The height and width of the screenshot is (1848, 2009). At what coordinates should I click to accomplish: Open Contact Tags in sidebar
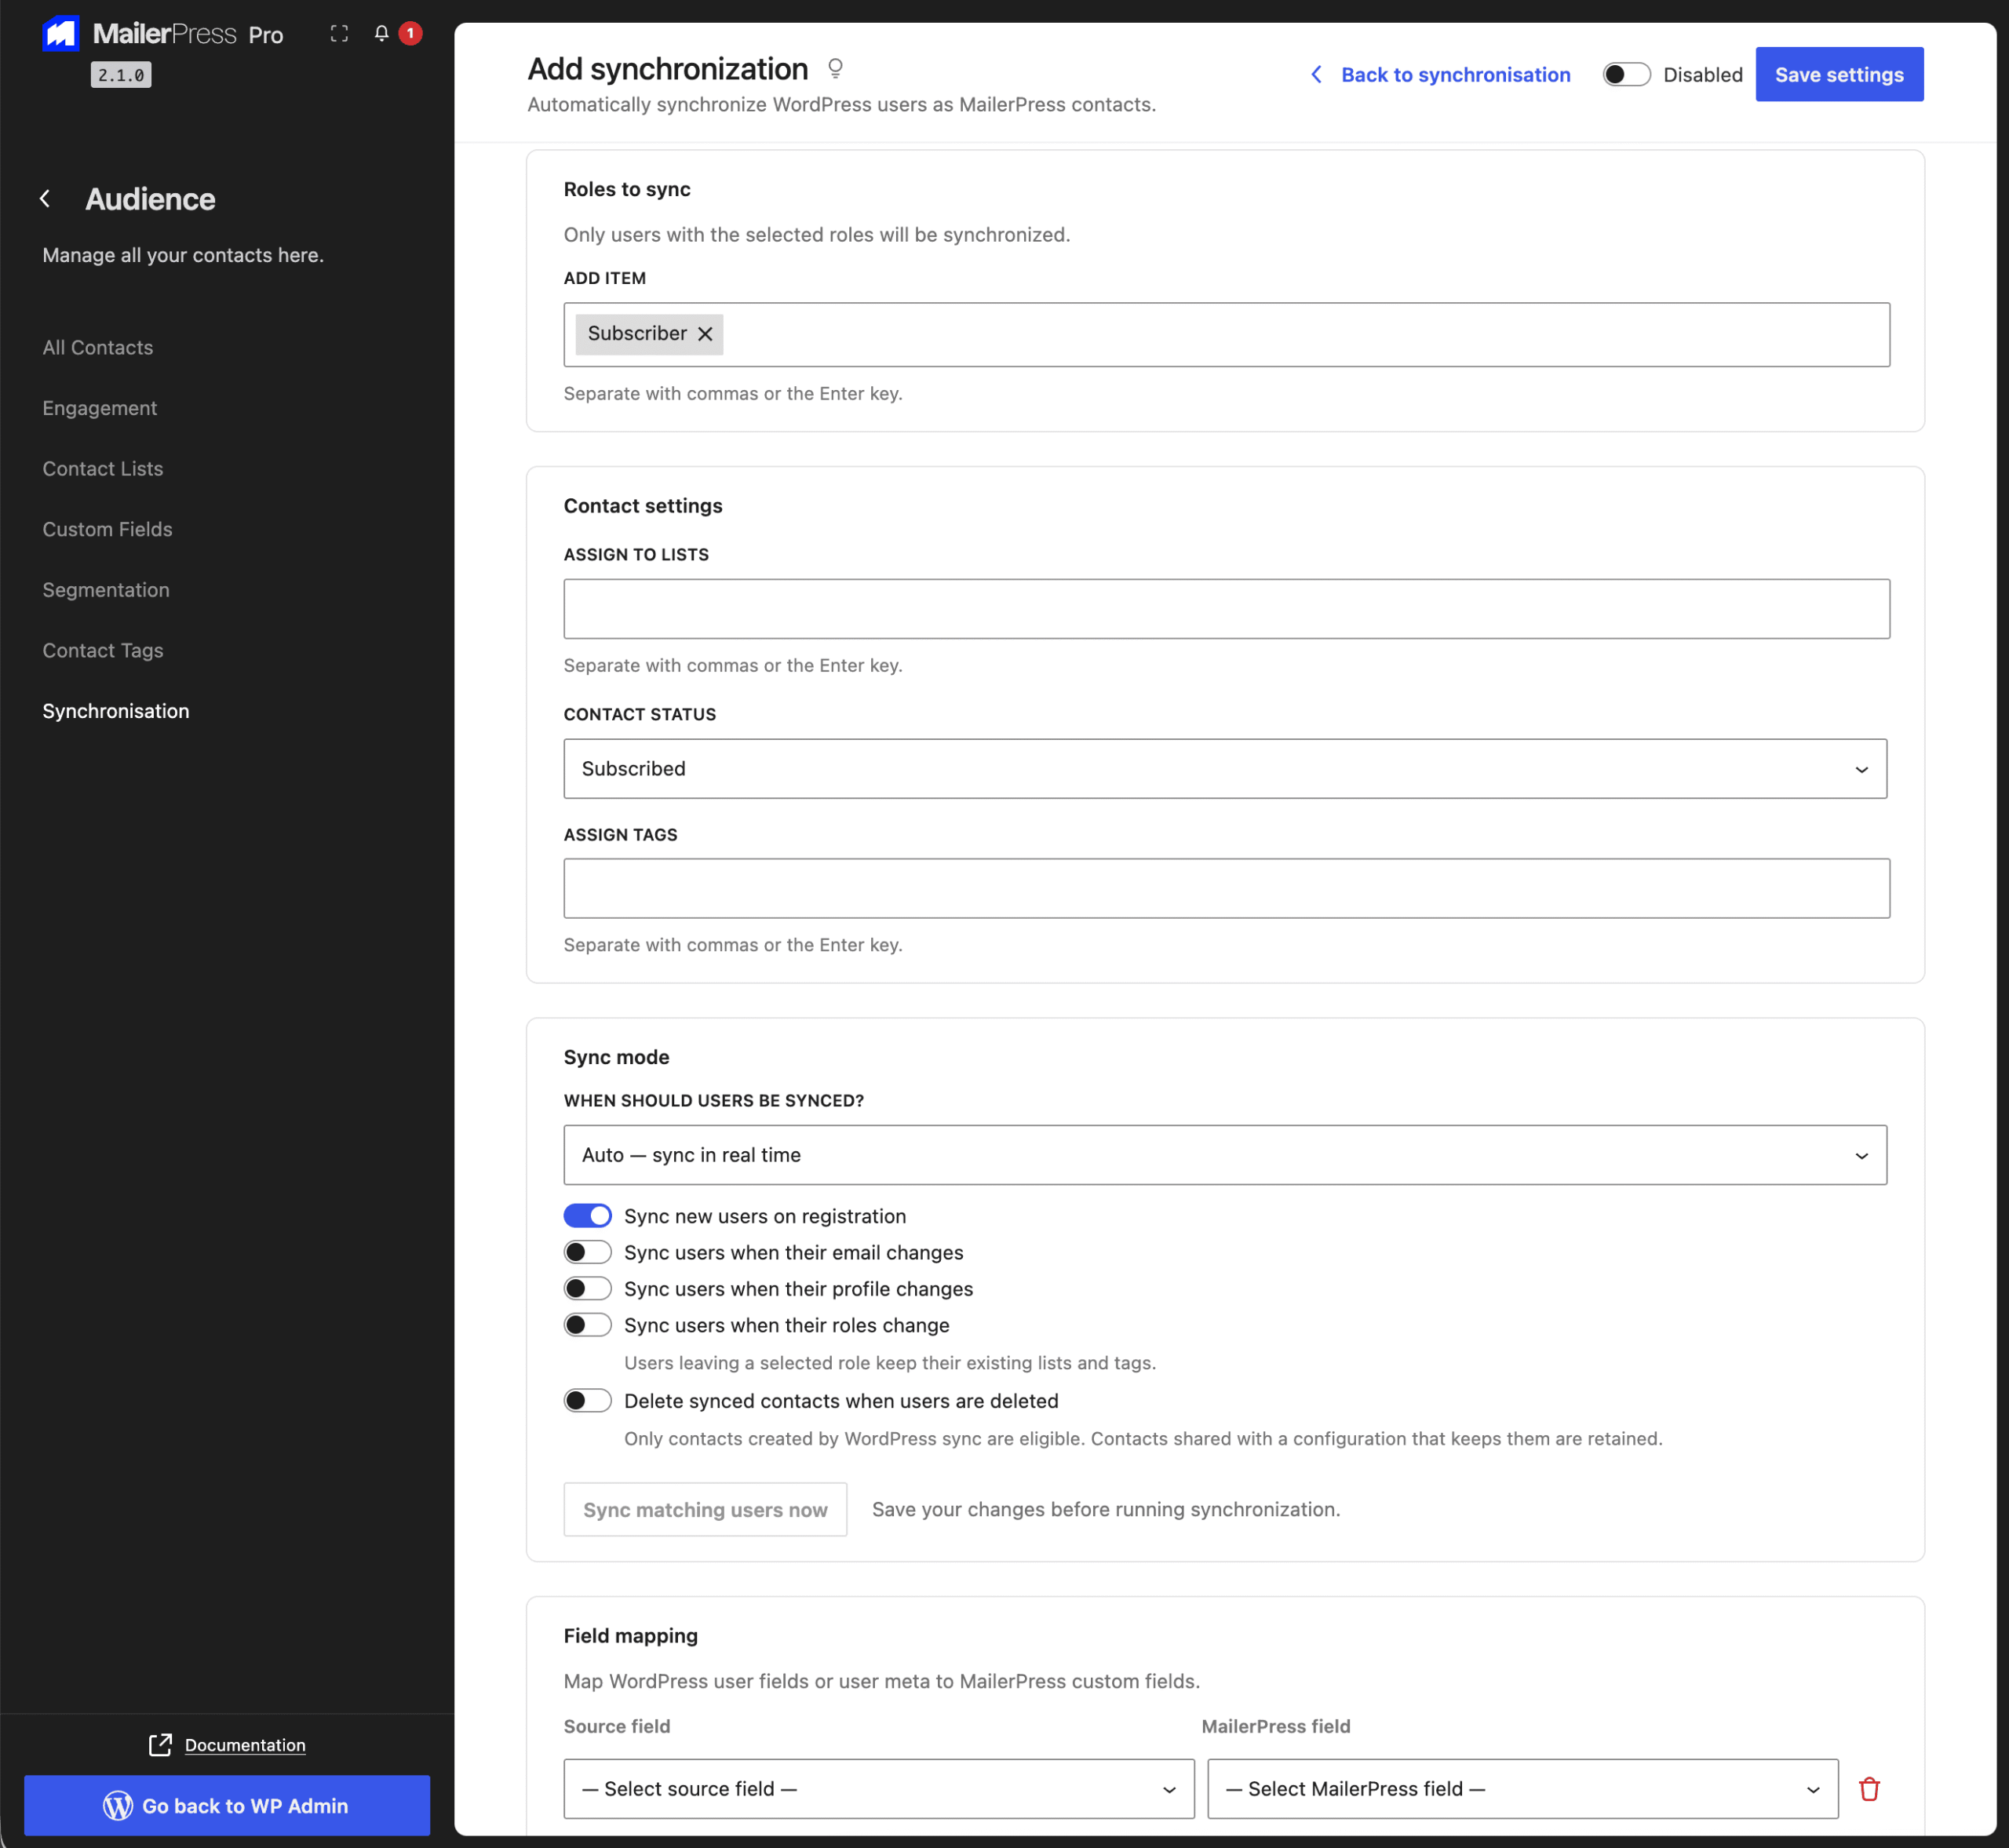click(x=103, y=651)
